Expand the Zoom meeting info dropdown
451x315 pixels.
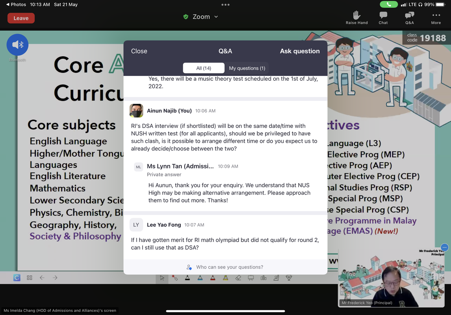point(216,17)
